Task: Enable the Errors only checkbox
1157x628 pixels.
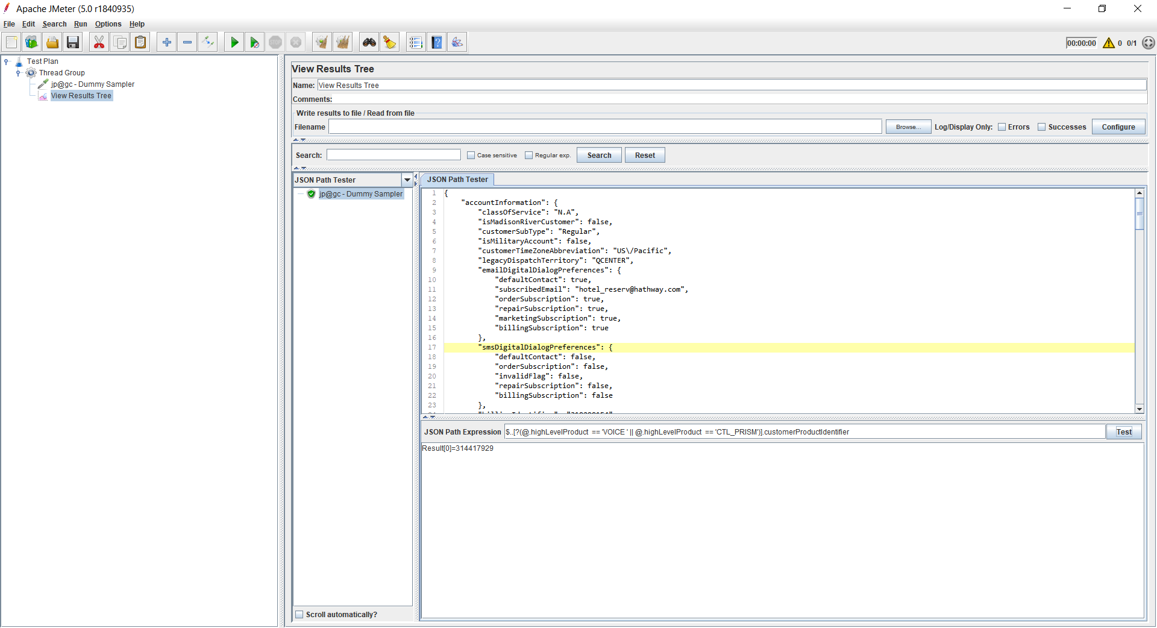Action: pos(1002,127)
